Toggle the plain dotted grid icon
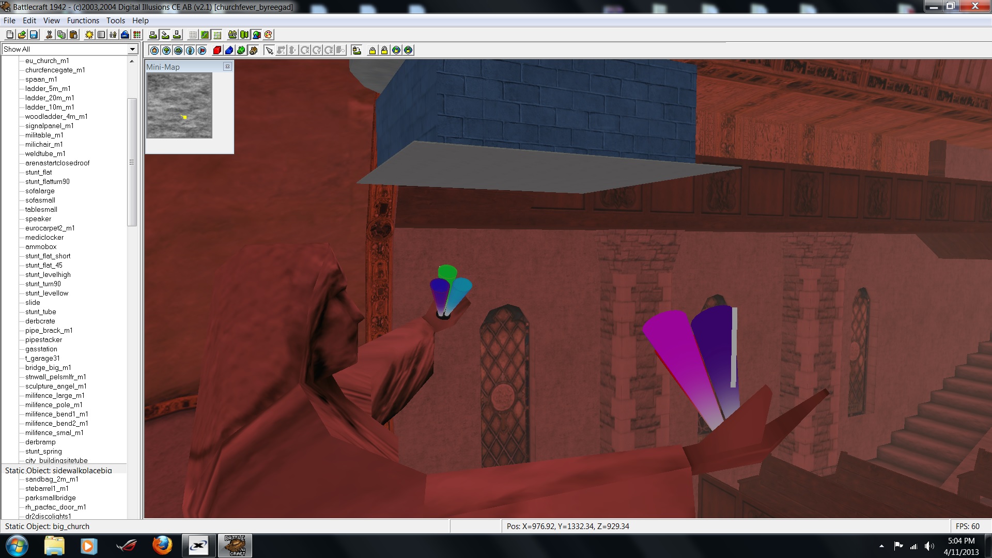This screenshot has height=558, width=992. click(x=193, y=35)
